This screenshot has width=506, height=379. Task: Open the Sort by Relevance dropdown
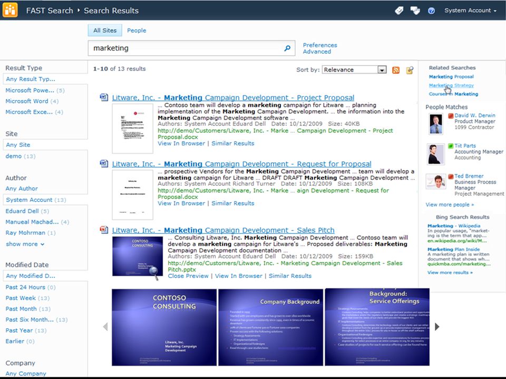pos(354,69)
